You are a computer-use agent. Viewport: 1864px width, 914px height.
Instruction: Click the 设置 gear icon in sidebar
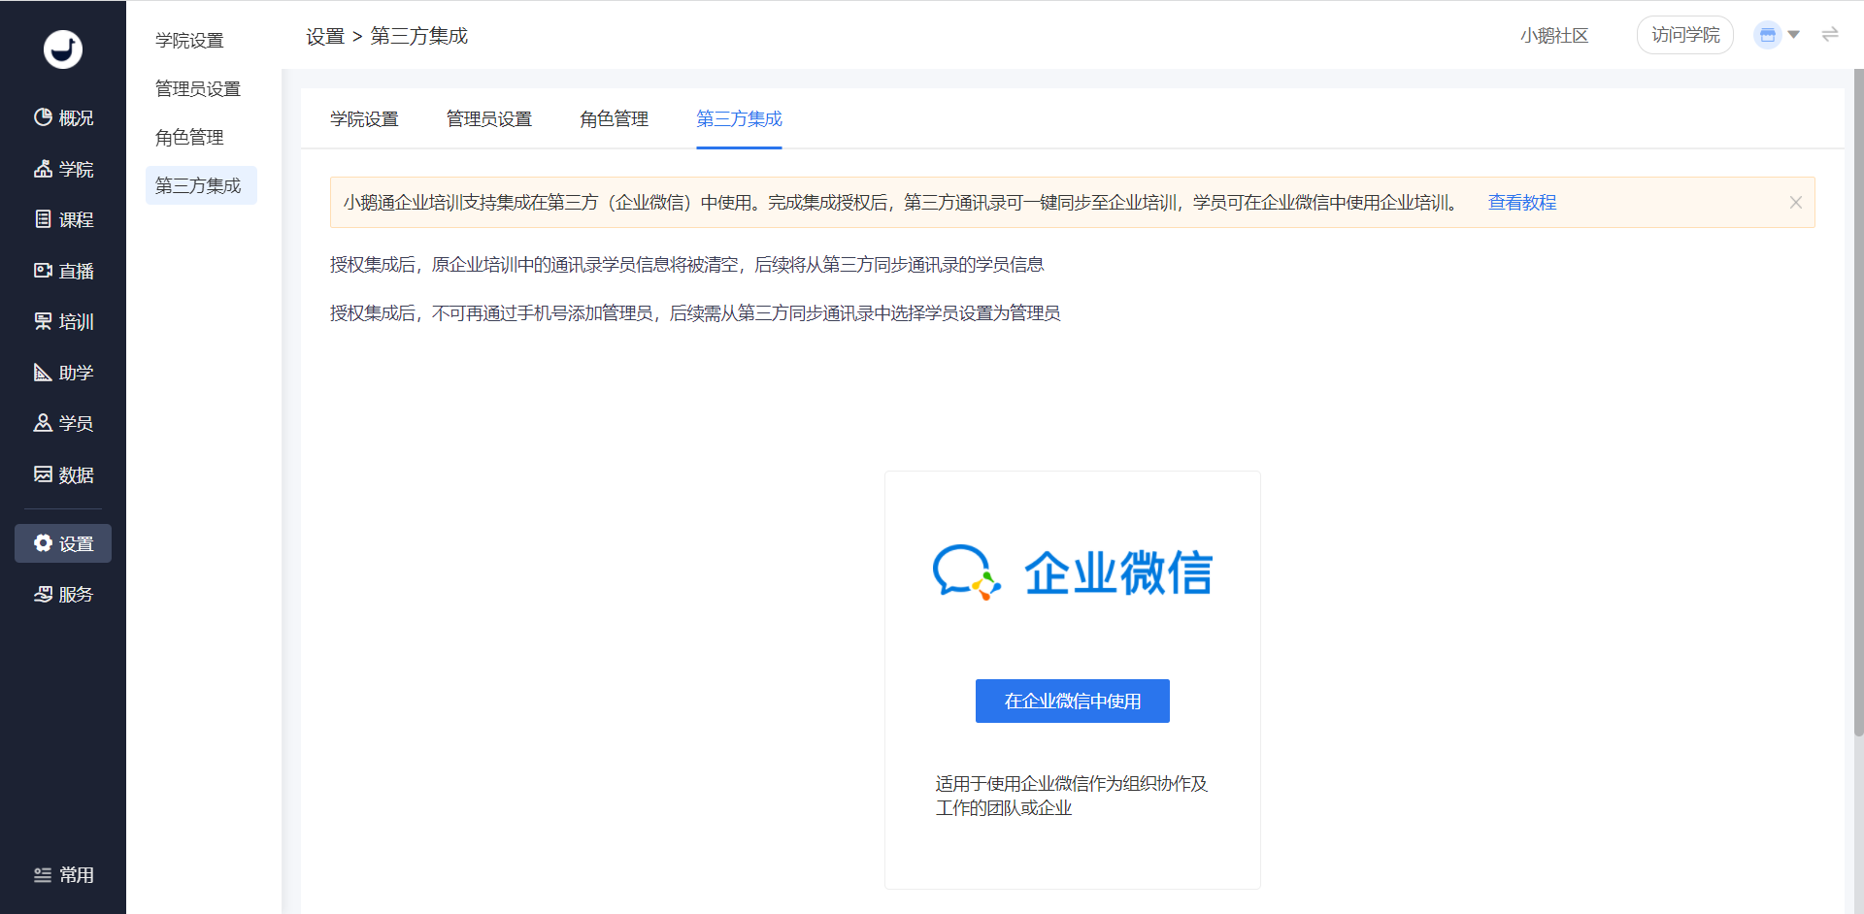click(43, 543)
